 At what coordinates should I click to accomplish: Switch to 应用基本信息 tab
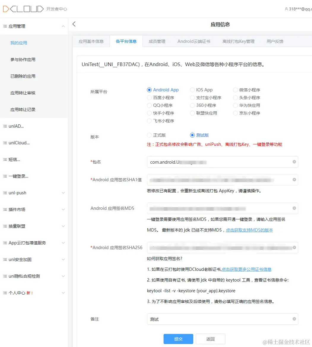pyautogui.click(x=91, y=41)
